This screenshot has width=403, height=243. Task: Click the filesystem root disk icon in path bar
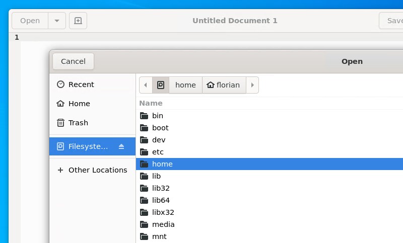click(161, 85)
